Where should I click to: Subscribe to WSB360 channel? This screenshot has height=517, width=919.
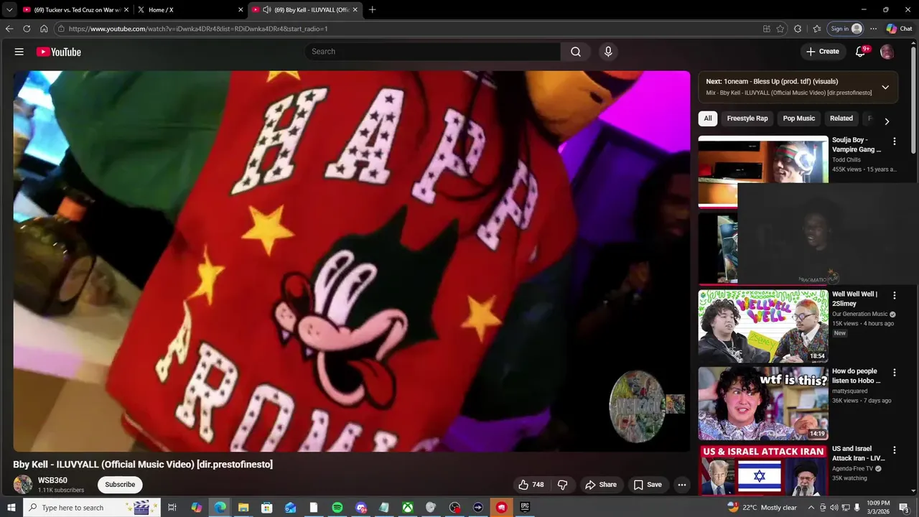pos(120,485)
